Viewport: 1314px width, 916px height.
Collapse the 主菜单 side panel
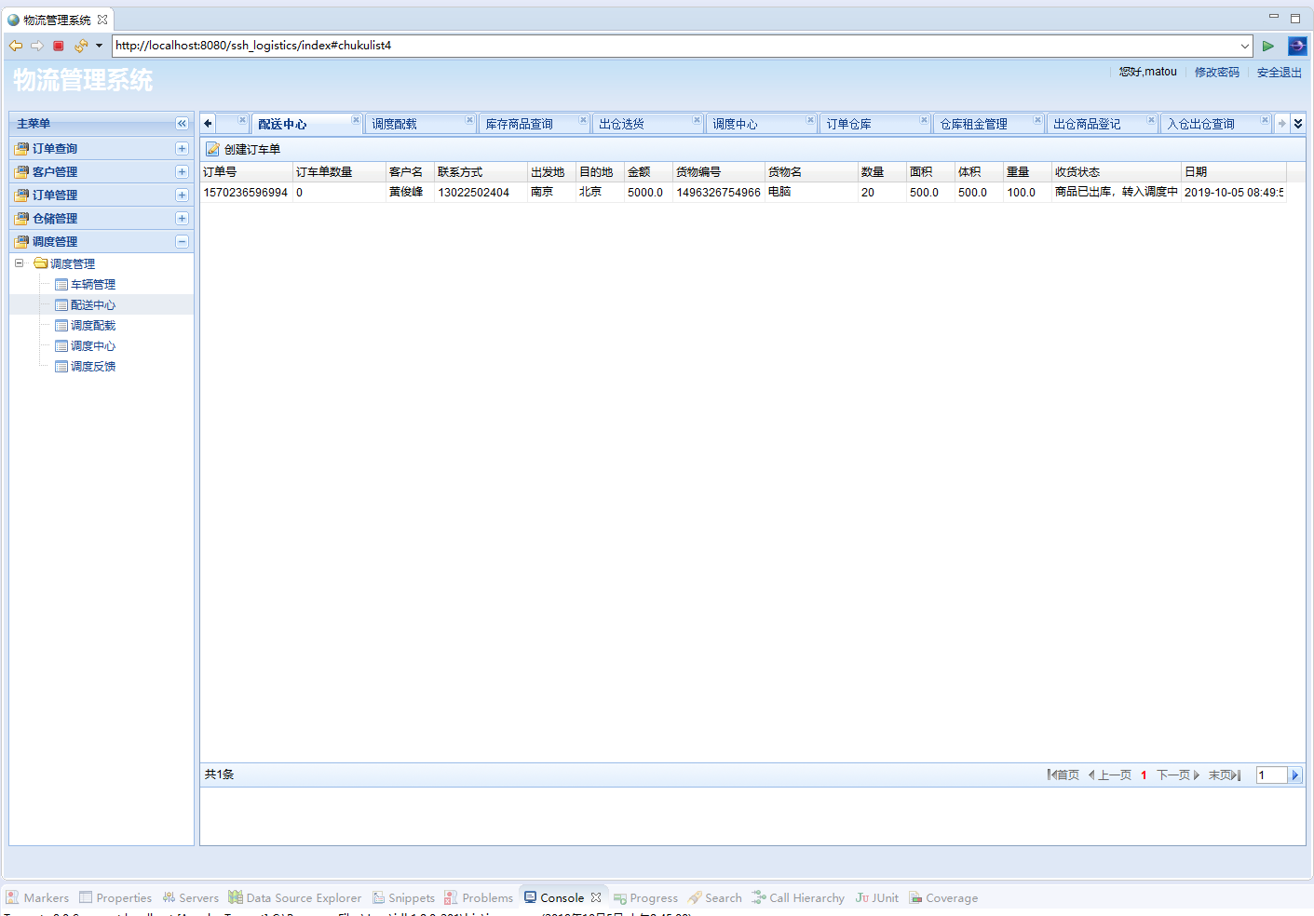tap(182, 124)
